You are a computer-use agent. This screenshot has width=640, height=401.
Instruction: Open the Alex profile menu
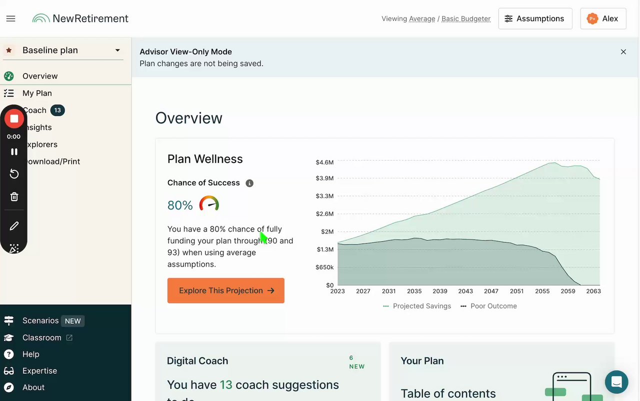(x=603, y=18)
